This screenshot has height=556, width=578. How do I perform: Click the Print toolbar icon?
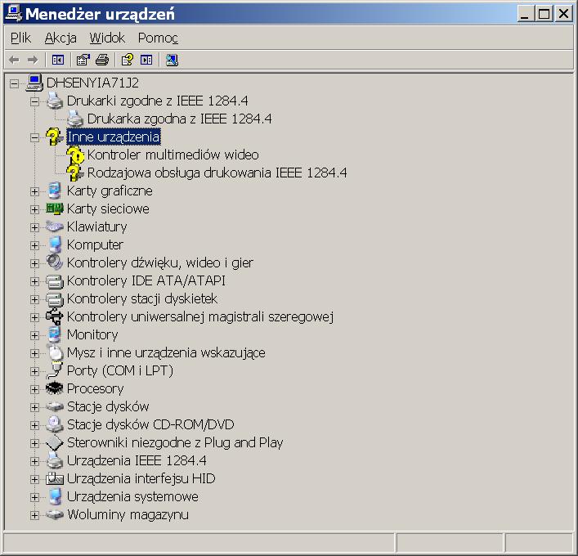click(102, 60)
